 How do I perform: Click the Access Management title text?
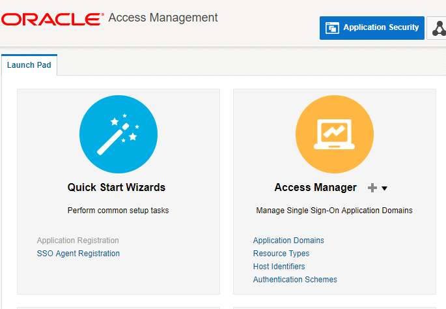coord(163,18)
